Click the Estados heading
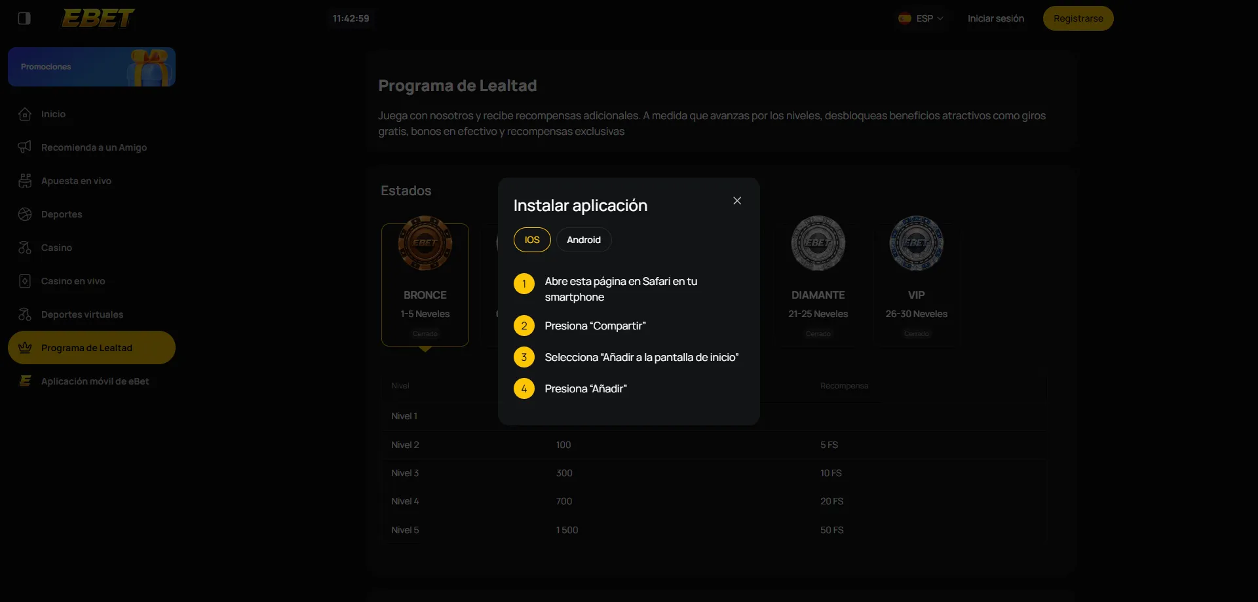Screen dimensions: 1258x602 (x=406, y=191)
